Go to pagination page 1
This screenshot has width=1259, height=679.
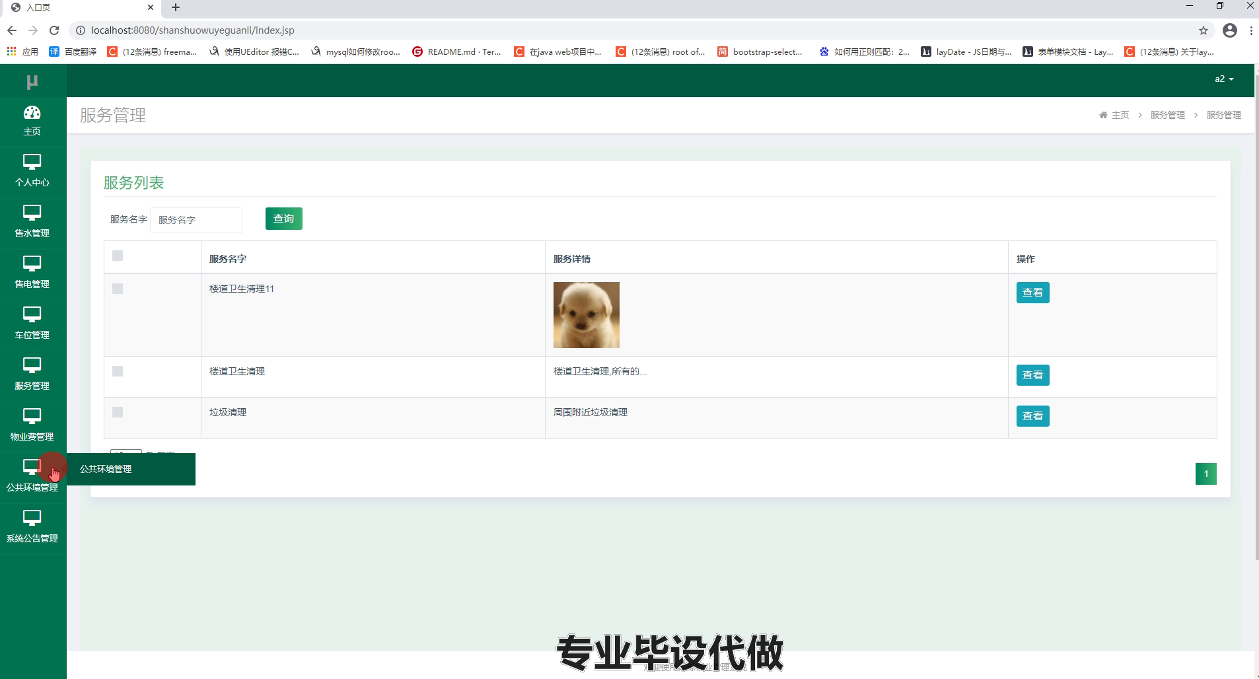(1205, 474)
